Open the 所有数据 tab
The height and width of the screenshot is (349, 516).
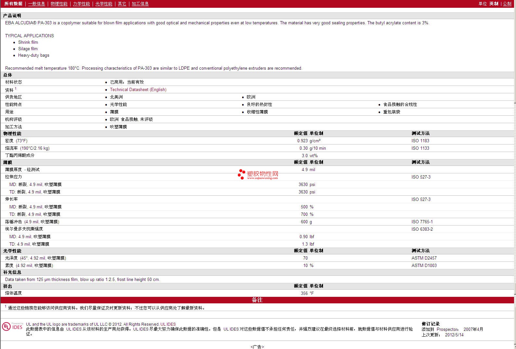coord(13,4)
